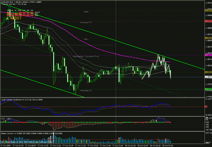Select the MR1 level label
The width and height of the screenshot is (212, 147).
click(86, 39)
